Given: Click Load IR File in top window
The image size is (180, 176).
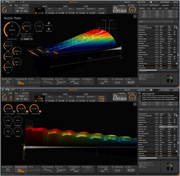Looking at the screenshot, I should click(141, 2).
